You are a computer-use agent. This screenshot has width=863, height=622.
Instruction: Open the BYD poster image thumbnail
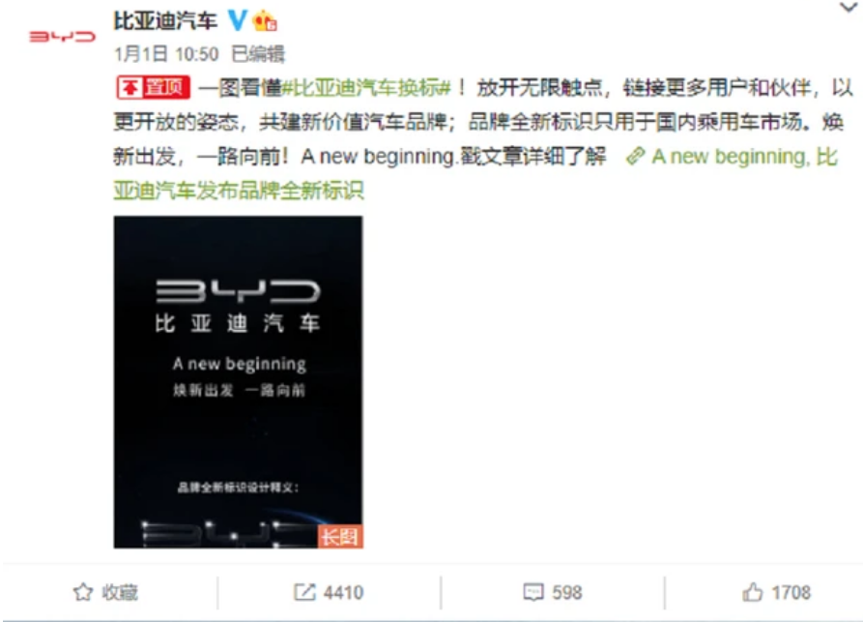[238, 382]
